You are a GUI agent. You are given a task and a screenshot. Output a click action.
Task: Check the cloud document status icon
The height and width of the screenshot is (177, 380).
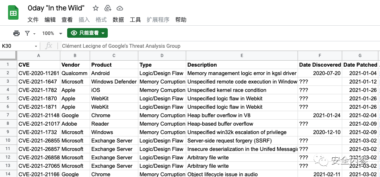(120, 8)
